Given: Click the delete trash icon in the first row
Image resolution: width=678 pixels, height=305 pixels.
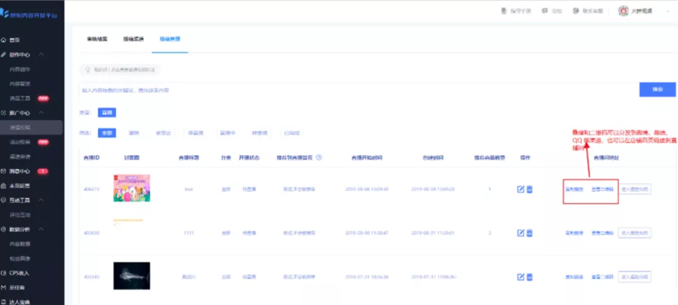Looking at the screenshot, I should (530, 189).
